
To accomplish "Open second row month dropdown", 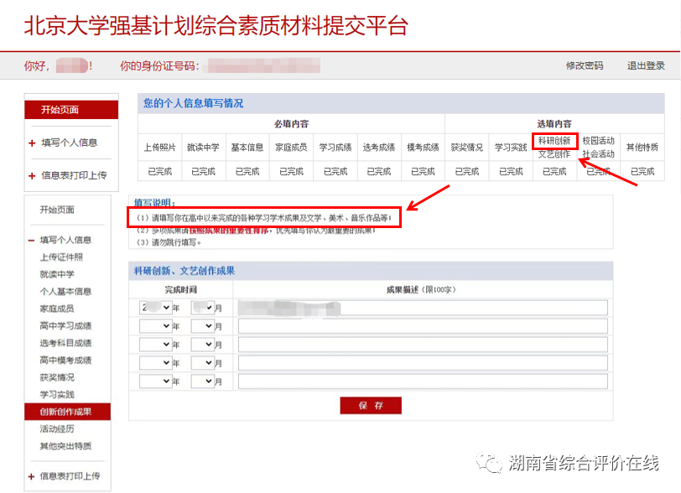I will [x=203, y=326].
